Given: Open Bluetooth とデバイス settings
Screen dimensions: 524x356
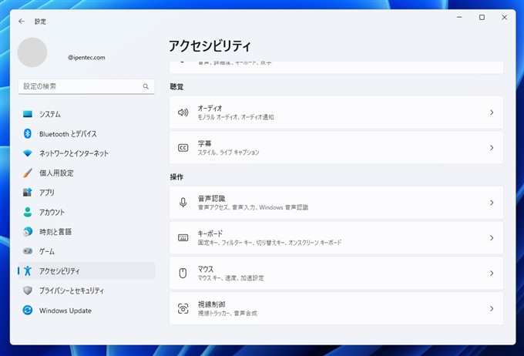Looking at the screenshot, I should [86, 134].
